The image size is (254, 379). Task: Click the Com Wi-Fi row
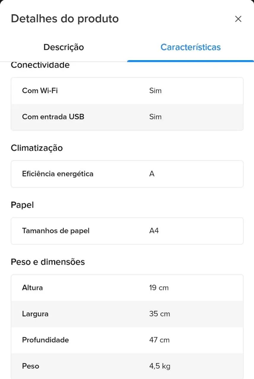coord(127,91)
